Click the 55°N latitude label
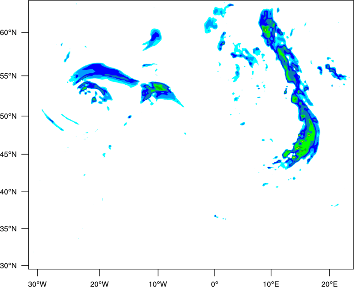Viewport: 354px width, 287px height. coord(8,76)
